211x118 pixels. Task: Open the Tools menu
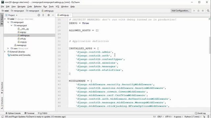[x=51, y=7]
